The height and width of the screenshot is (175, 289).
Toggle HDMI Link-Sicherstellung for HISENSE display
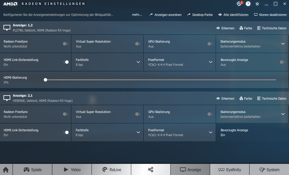pyautogui.click(x=66, y=132)
